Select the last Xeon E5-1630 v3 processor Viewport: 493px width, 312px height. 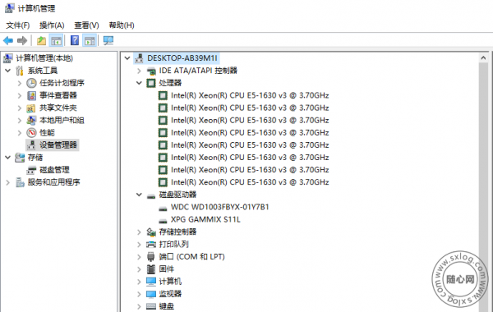pyautogui.click(x=250, y=182)
